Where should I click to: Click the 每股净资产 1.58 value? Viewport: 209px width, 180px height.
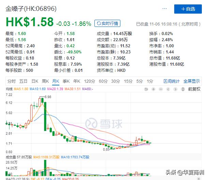34,64
